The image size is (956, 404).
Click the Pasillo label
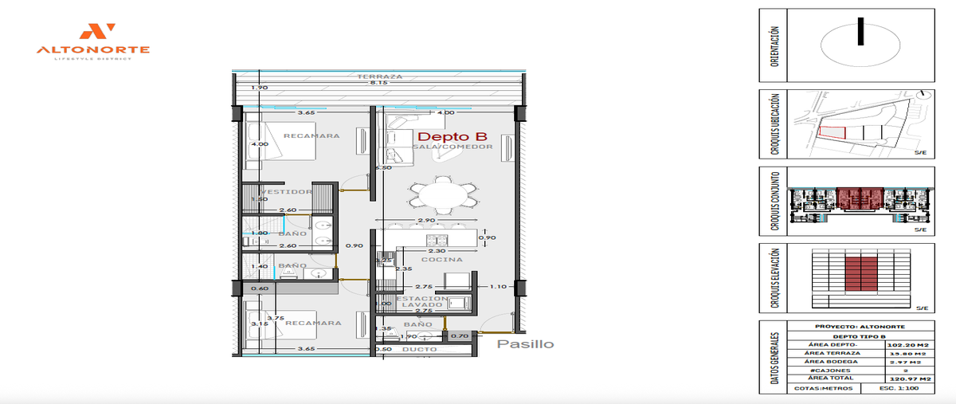(x=526, y=344)
